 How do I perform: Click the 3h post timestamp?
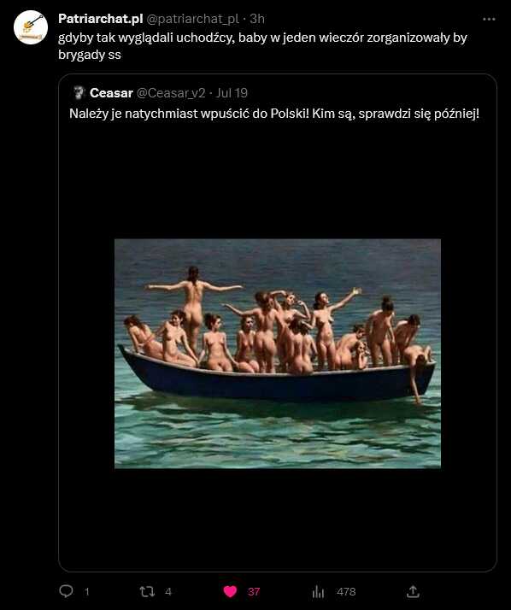(x=257, y=18)
